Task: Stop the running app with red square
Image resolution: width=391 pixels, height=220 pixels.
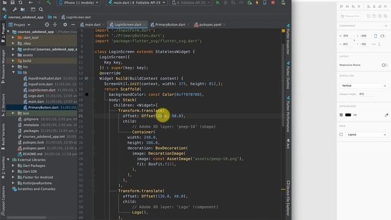Action: (273, 2)
